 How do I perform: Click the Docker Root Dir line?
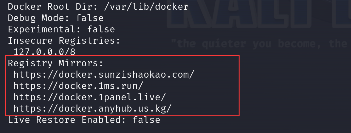click(x=98, y=7)
